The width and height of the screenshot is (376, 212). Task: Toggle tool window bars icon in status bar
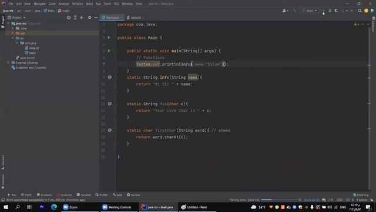tap(3, 200)
